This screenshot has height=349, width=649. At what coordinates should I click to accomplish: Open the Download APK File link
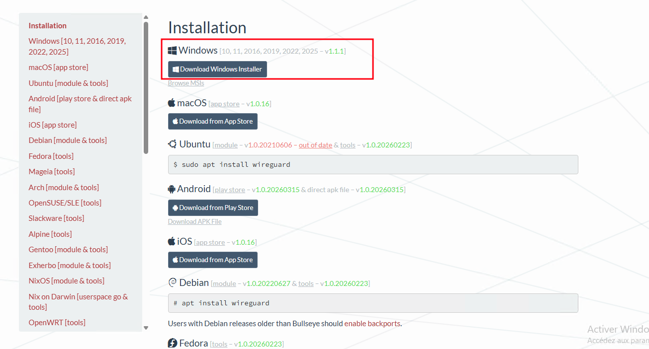coord(195,222)
